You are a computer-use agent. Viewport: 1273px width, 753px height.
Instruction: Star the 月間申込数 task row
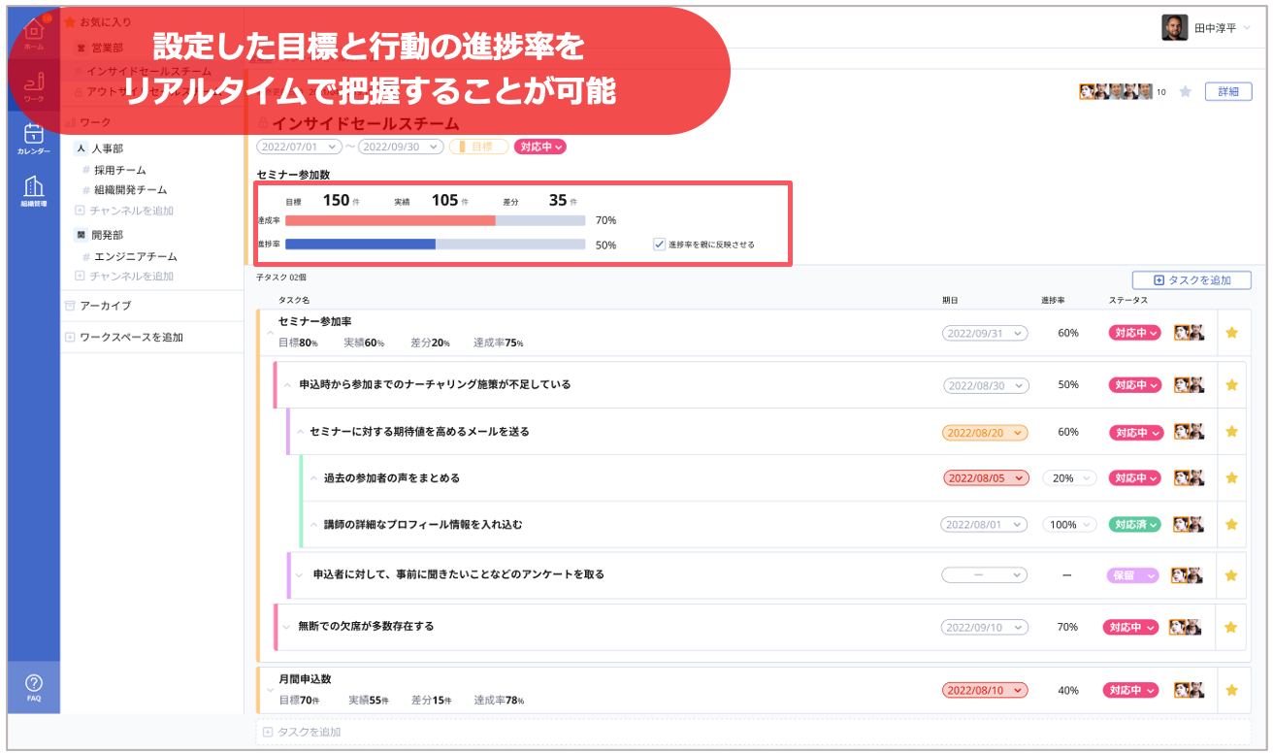tap(1231, 690)
